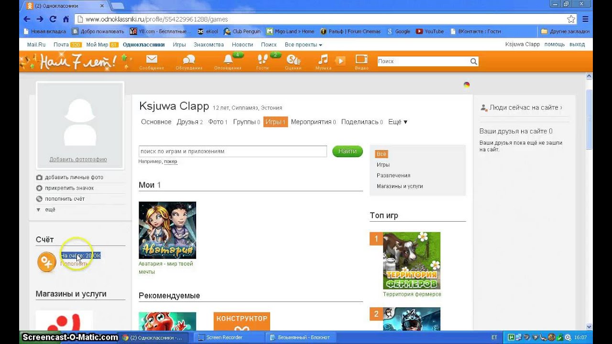Click the orange top-up account icon

(x=47, y=261)
